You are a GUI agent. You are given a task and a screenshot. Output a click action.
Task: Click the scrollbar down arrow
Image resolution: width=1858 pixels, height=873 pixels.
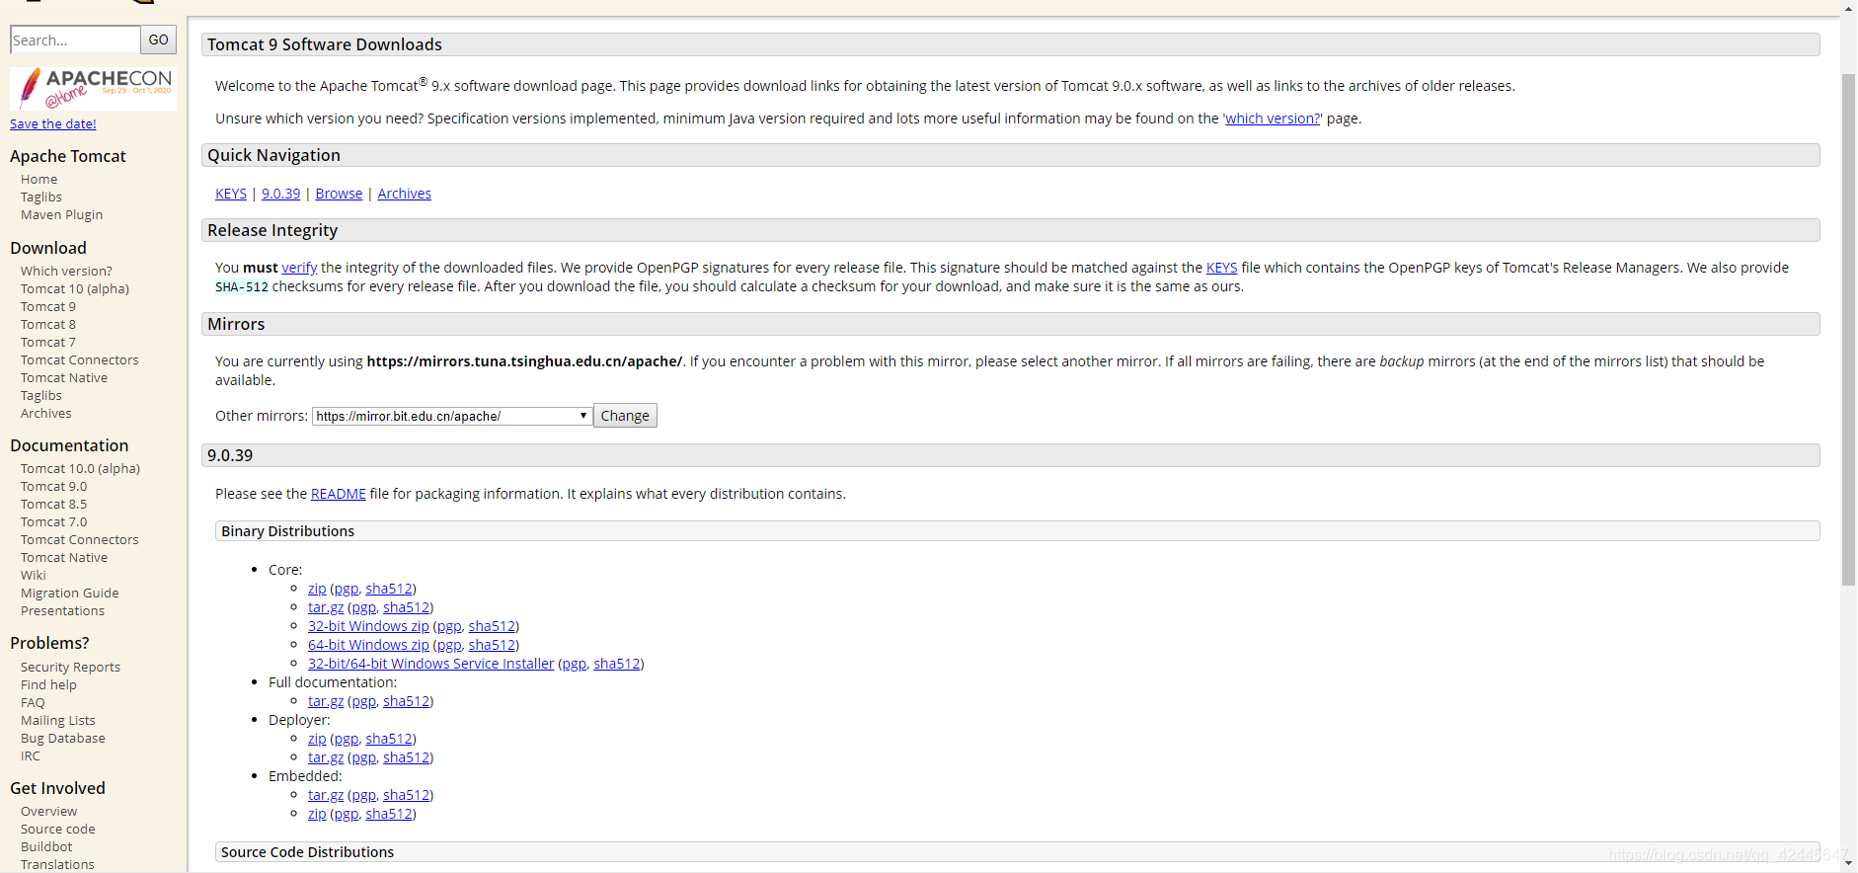pyautogui.click(x=1848, y=863)
